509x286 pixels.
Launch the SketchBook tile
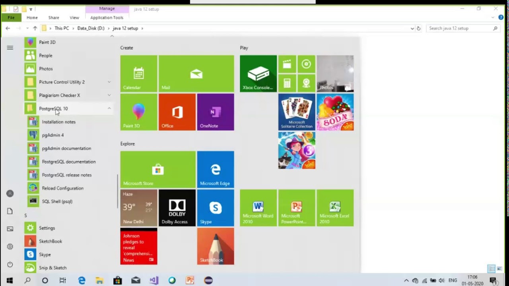pos(216,246)
